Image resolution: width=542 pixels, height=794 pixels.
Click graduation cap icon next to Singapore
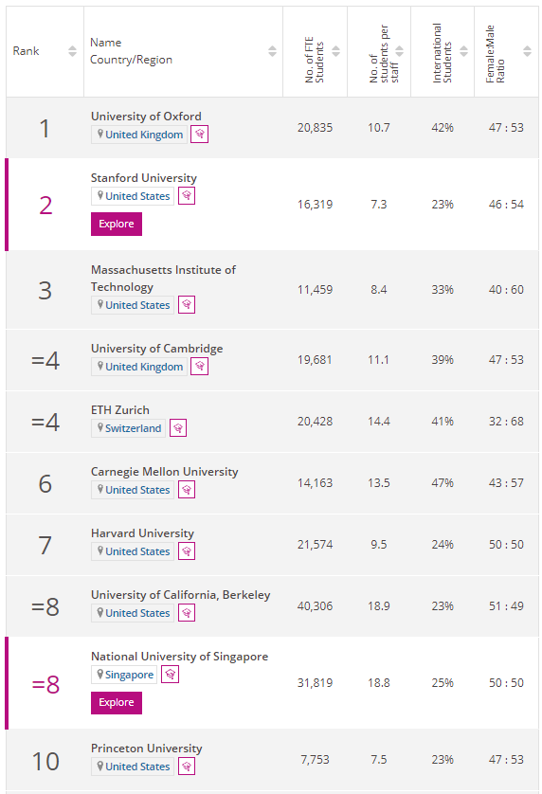pos(171,674)
